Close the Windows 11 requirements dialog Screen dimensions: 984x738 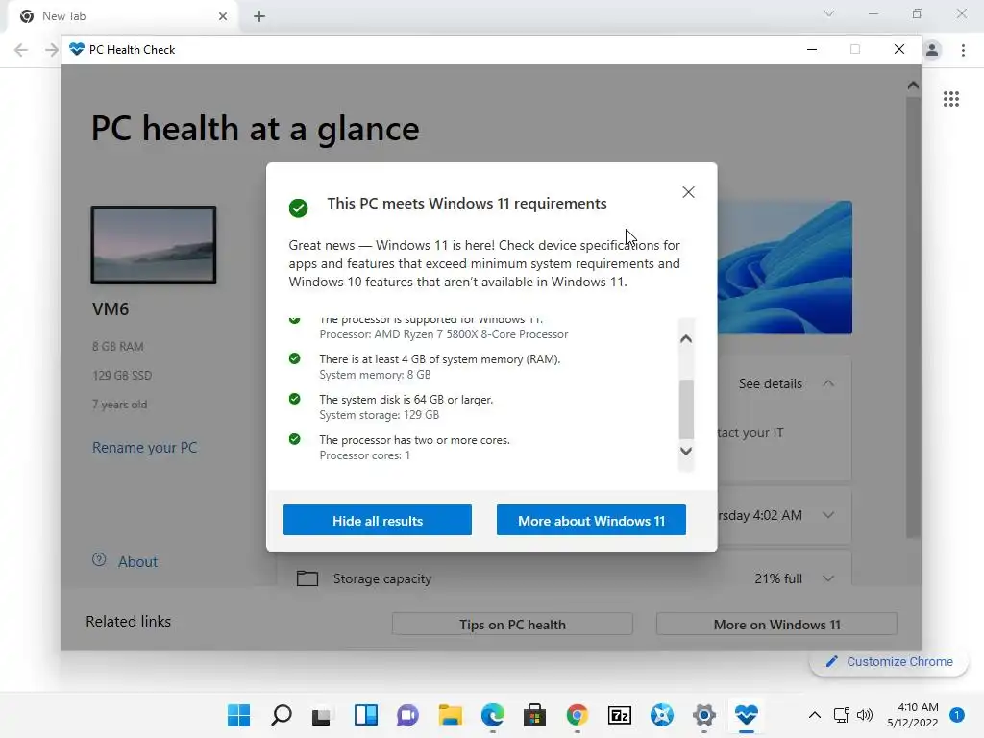click(688, 192)
